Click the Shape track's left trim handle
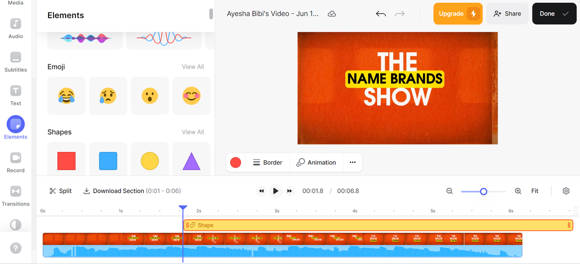580x264 pixels. (x=187, y=225)
